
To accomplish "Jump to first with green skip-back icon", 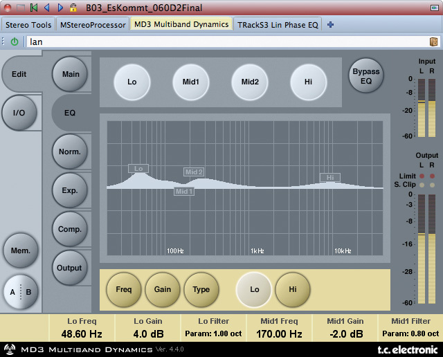I will (x=34, y=8).
